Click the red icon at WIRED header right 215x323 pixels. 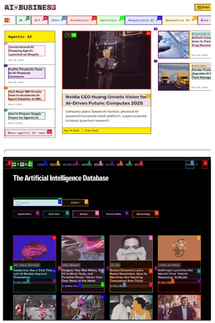pyautogui.click(x=205, y=164)
